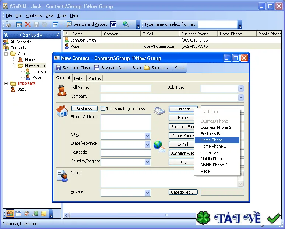Collapse the Group 1 tree node

(6, 54)
